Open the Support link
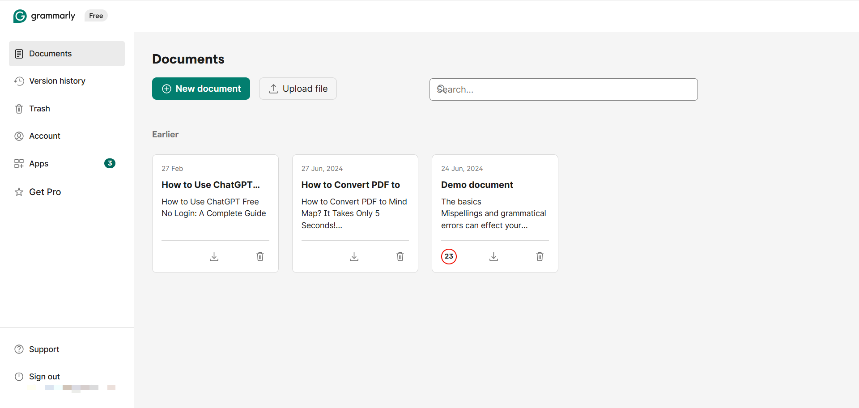859x408 pixels. pos(44,349)
